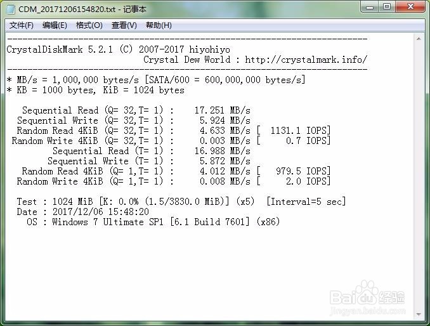Click the 16.988 MB/s value
The width and height of the screenshot is (430, 326).
tap(223, 151)
